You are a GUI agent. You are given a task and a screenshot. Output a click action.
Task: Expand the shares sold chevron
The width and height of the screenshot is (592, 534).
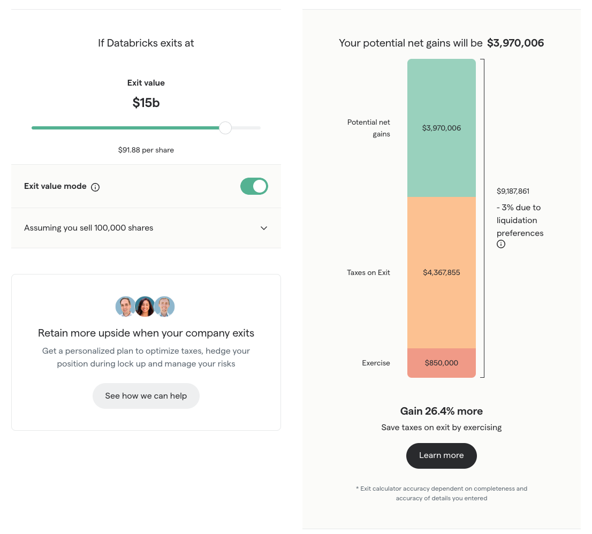click(264, 228)
